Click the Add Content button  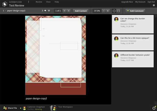click(x=81, y=11)
